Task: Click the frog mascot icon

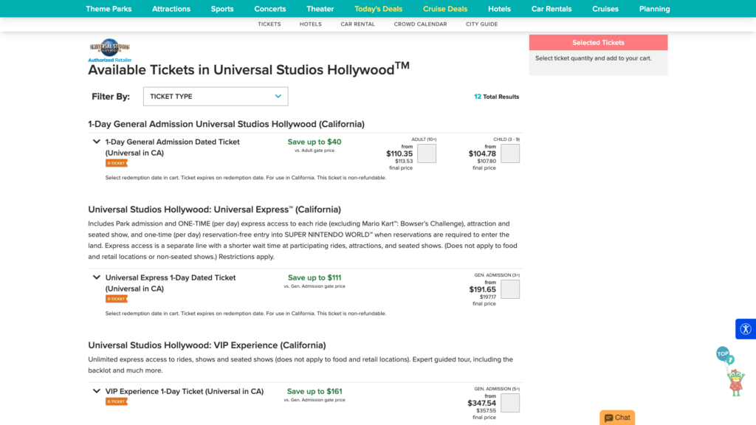Action: 736,383
